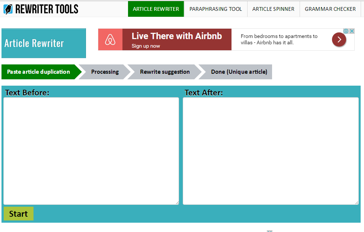Click Sign up now in the ad

tap(146, 46)
